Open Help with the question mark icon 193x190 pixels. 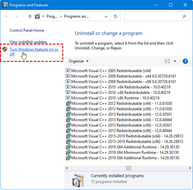point(185,61)
